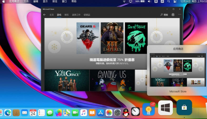Click the Windows logo icon in the dock

tap(166, 108)
